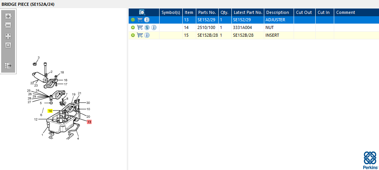
Task: Show info for the ADJUSTER part
Action: [147, 20]
